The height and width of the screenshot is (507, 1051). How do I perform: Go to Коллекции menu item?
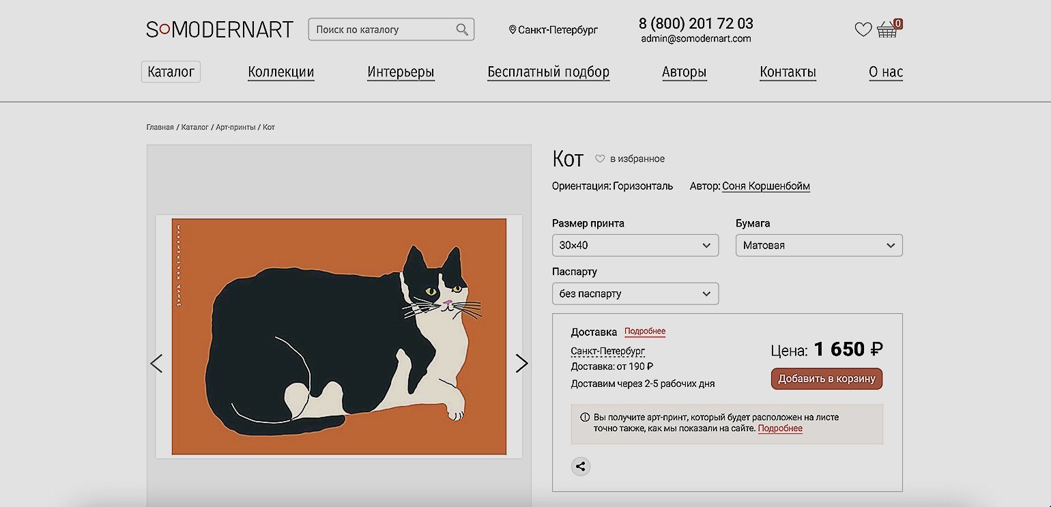281,72
